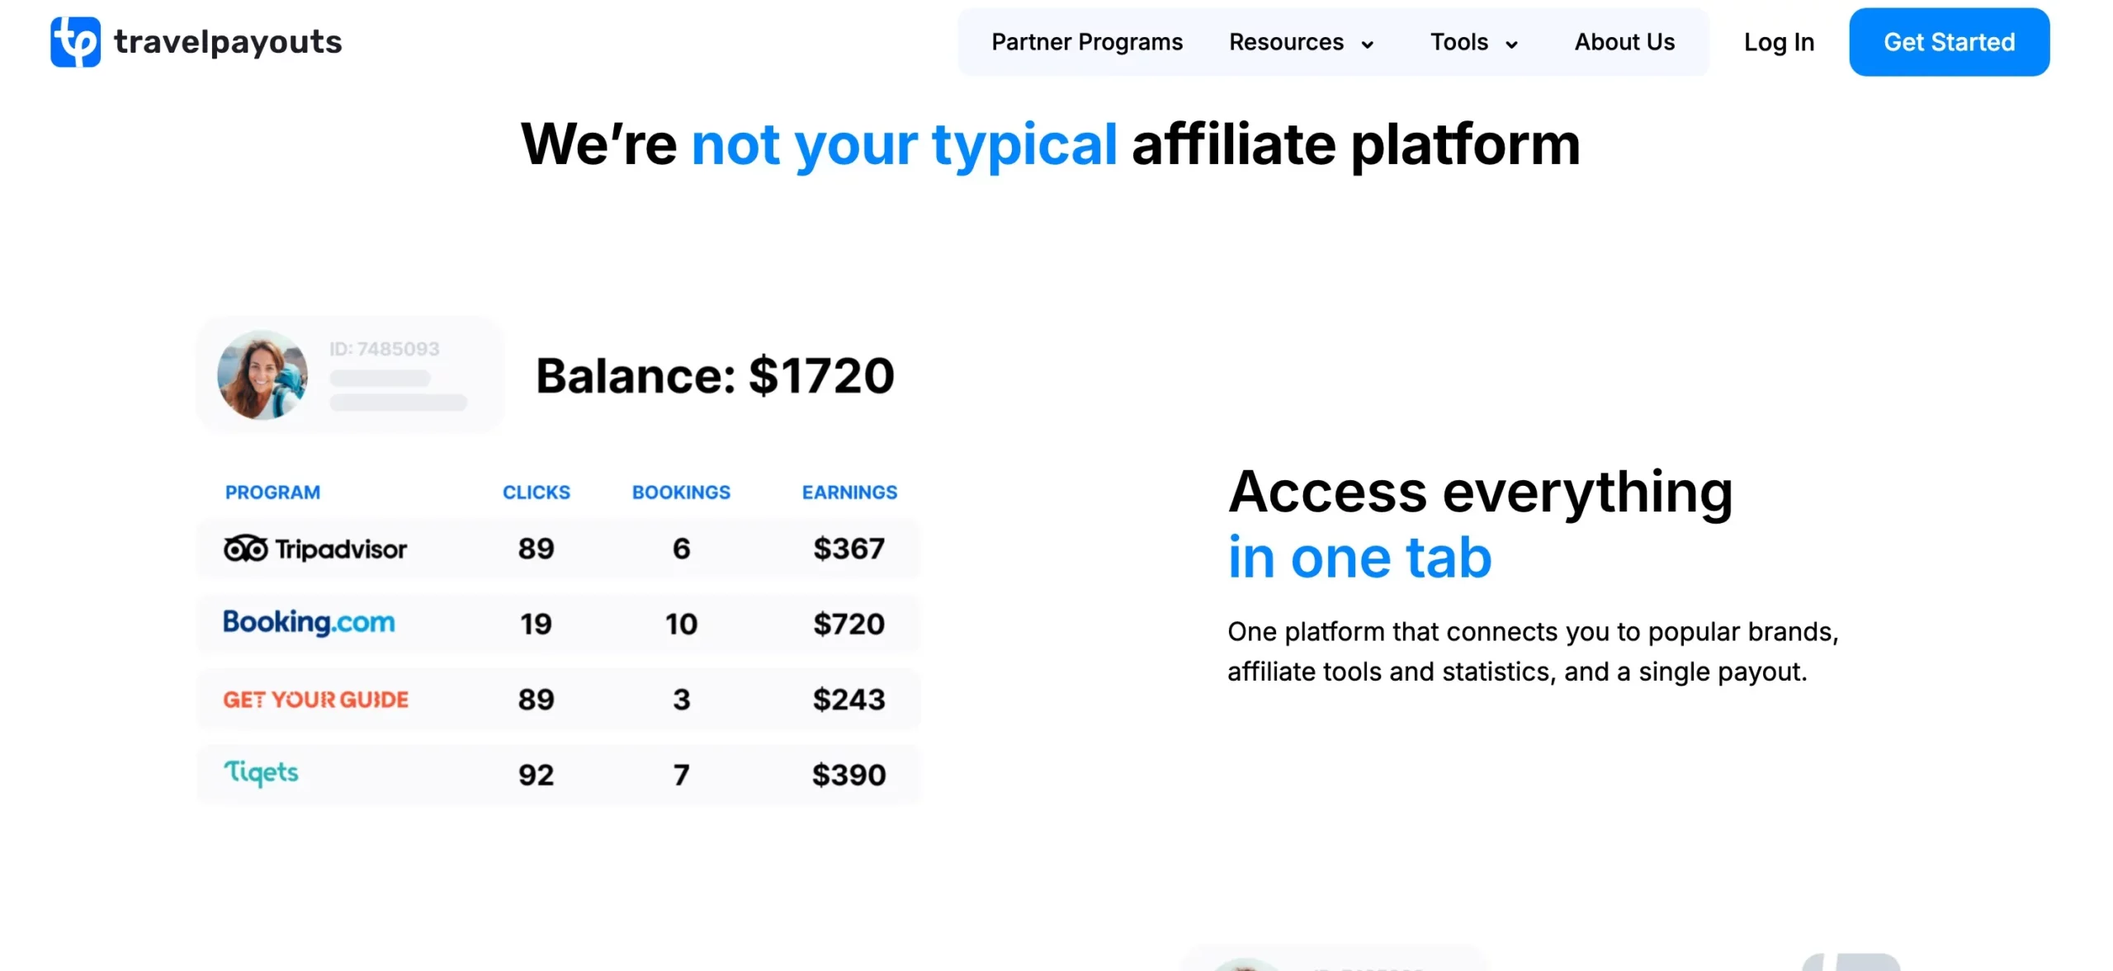Click the Balance: $1720 text
Image resolution: width=2113 pixels, height=971 pixels.
tap(715, 376)
